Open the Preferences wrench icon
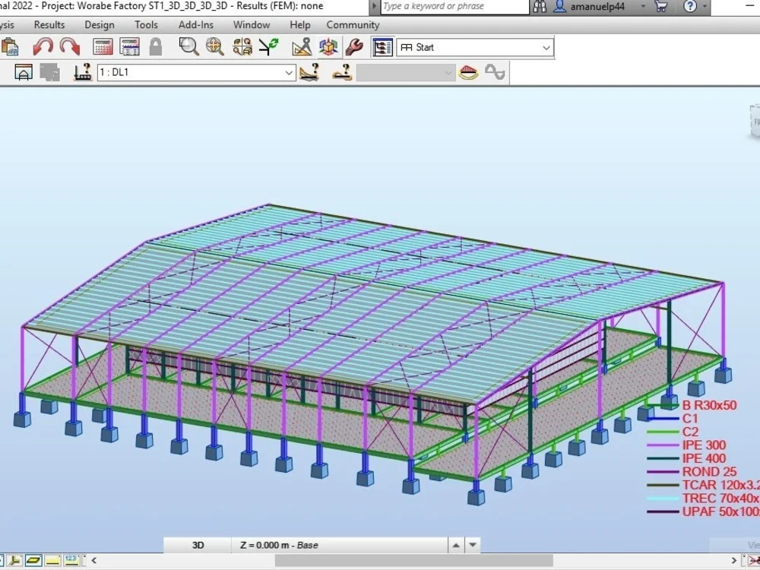The image size is (760, 570). 353,46
